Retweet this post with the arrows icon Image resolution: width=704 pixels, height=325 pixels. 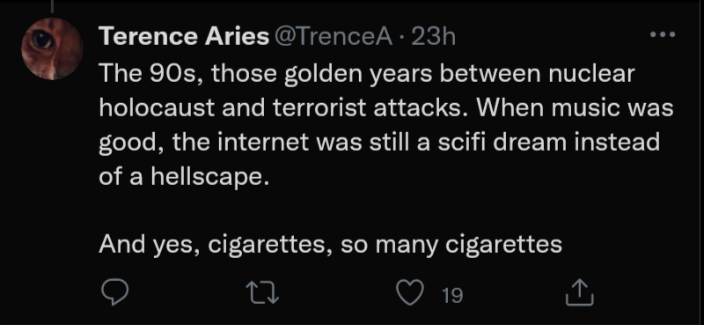click(264, 292)
